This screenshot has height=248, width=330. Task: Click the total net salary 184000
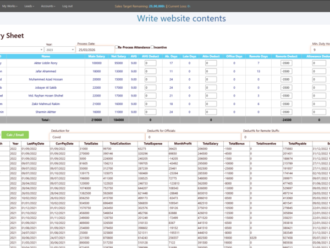point(118,120)
